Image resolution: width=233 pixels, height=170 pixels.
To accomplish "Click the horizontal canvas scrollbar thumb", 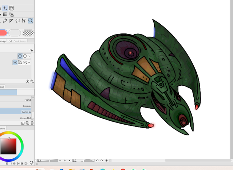I will pos(198,161).
